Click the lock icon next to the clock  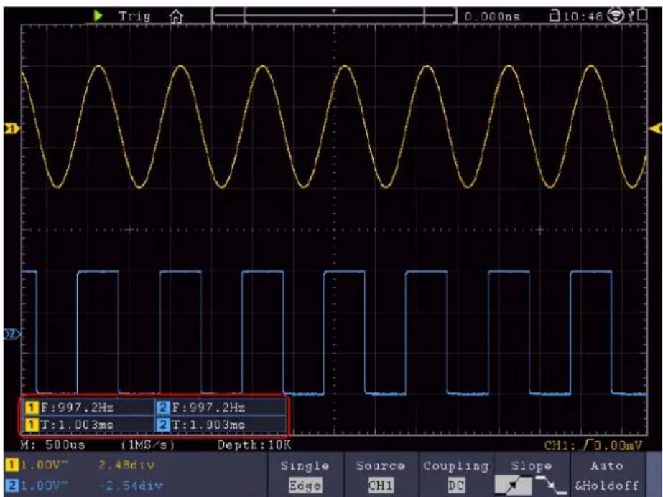[554, 16]
